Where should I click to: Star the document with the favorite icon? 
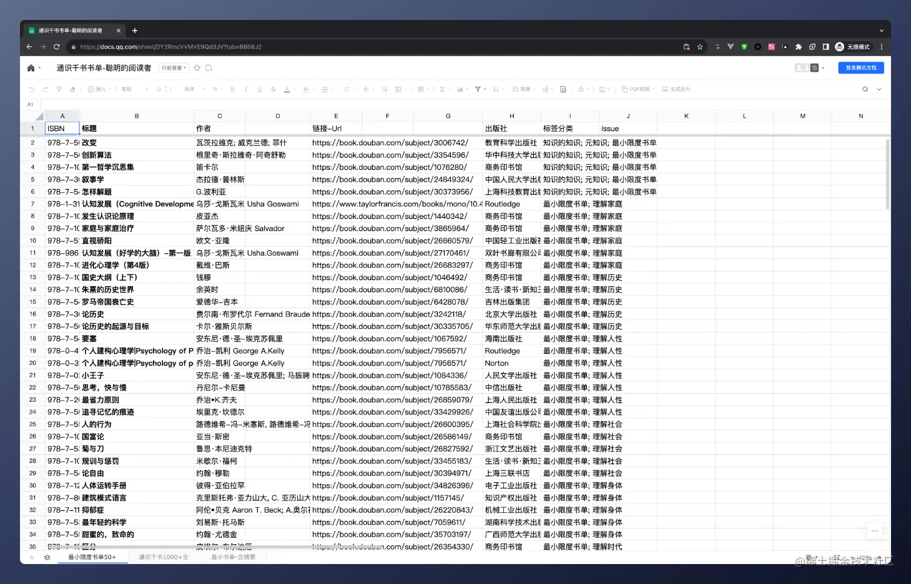click(197, 68)
